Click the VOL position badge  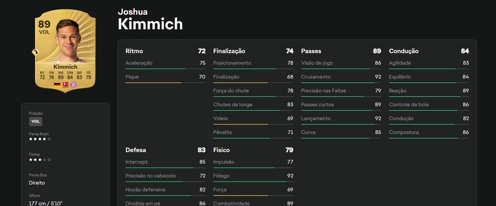(36, 121)
